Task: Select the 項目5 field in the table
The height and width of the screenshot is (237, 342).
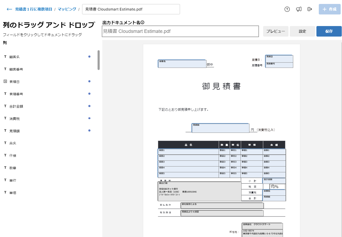Action: pos(188,175)
